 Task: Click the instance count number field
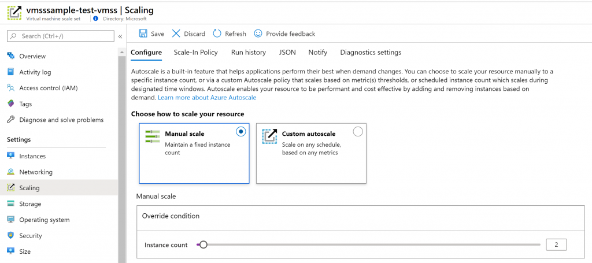[556, 245]
